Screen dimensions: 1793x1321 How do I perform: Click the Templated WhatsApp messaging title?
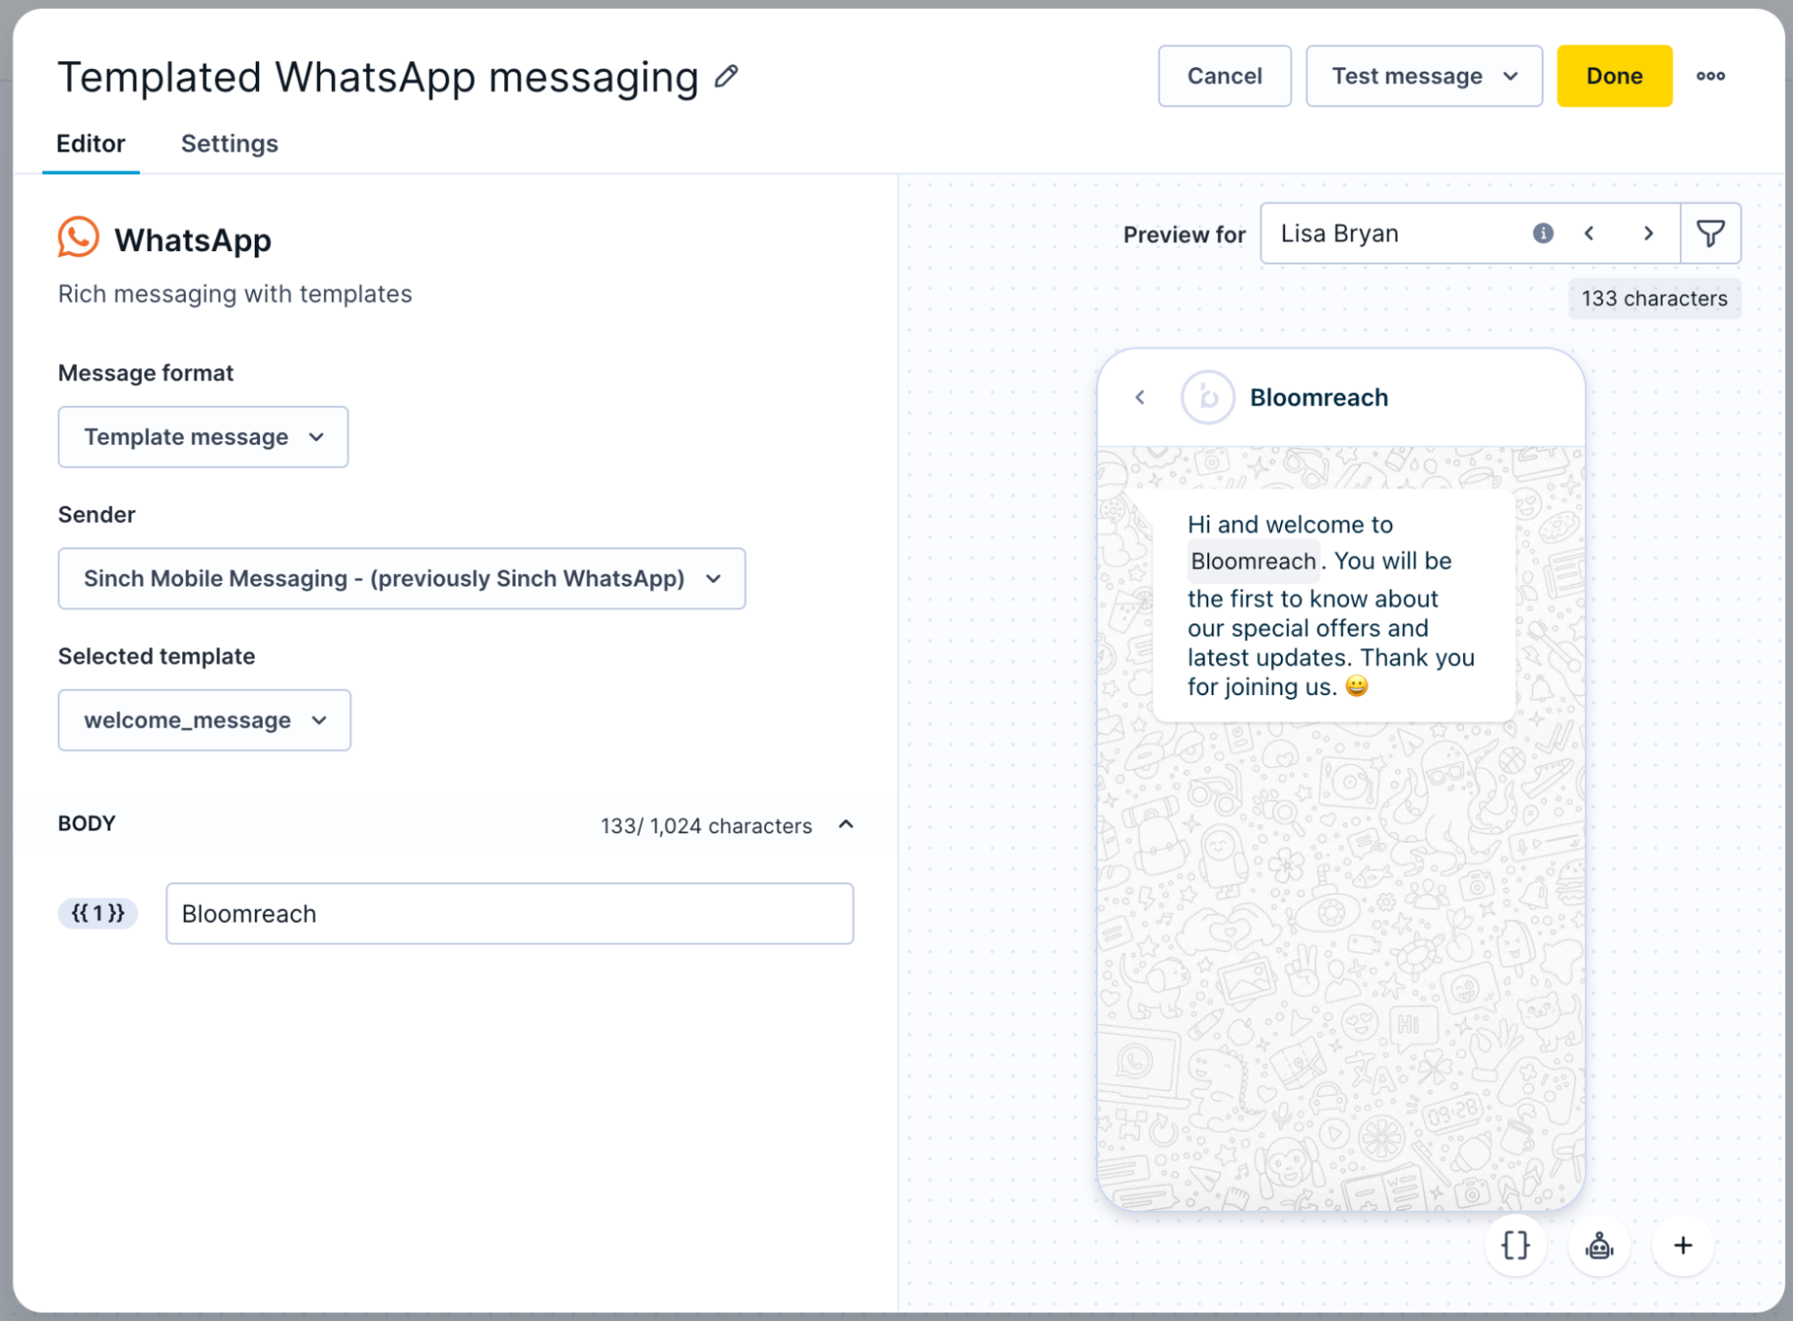click(378, 77)
